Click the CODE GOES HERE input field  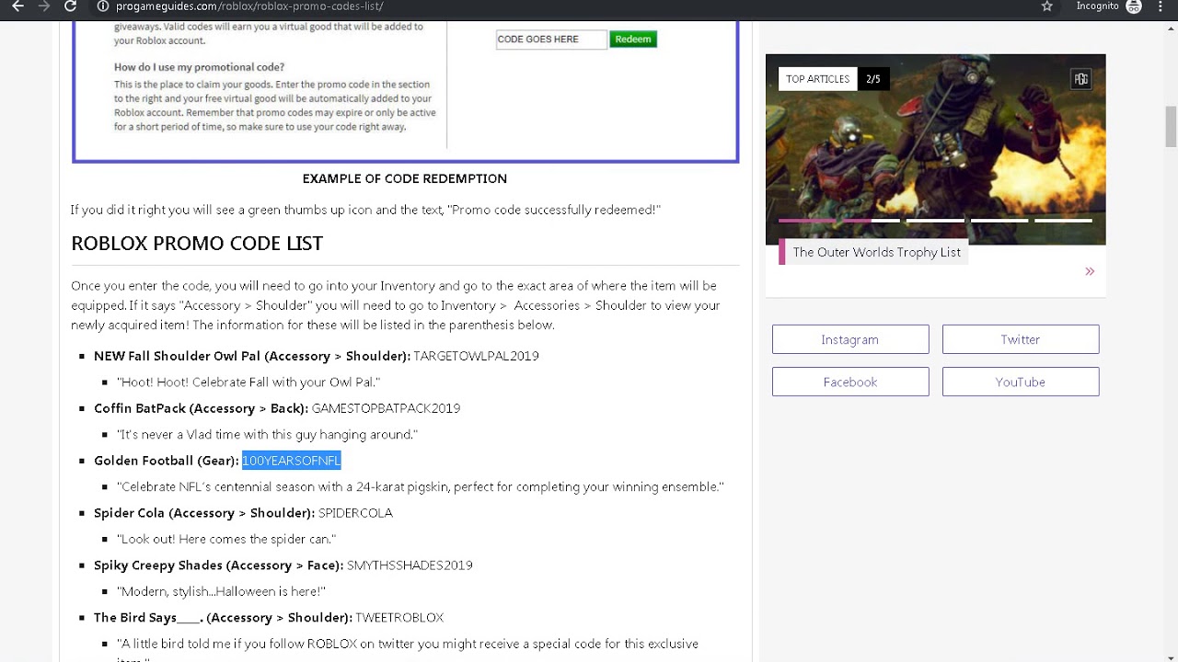coord(551,40)
